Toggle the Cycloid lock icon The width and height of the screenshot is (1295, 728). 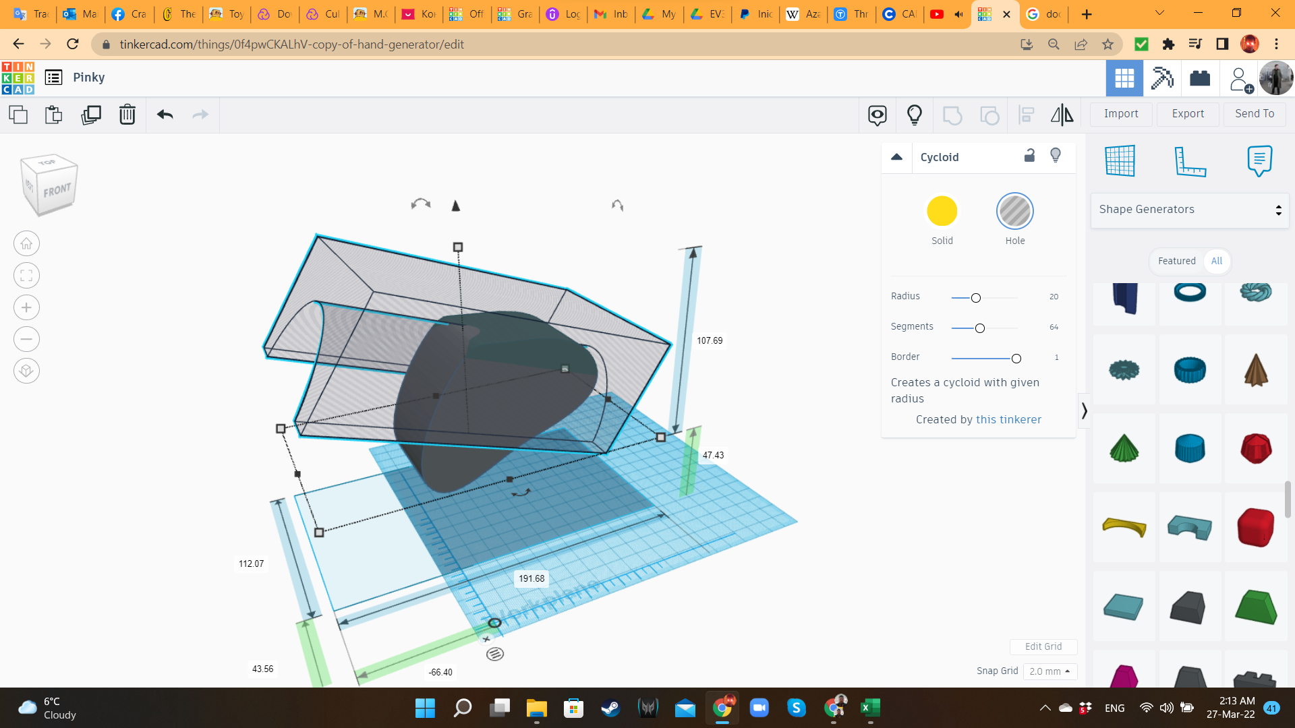1029,156
